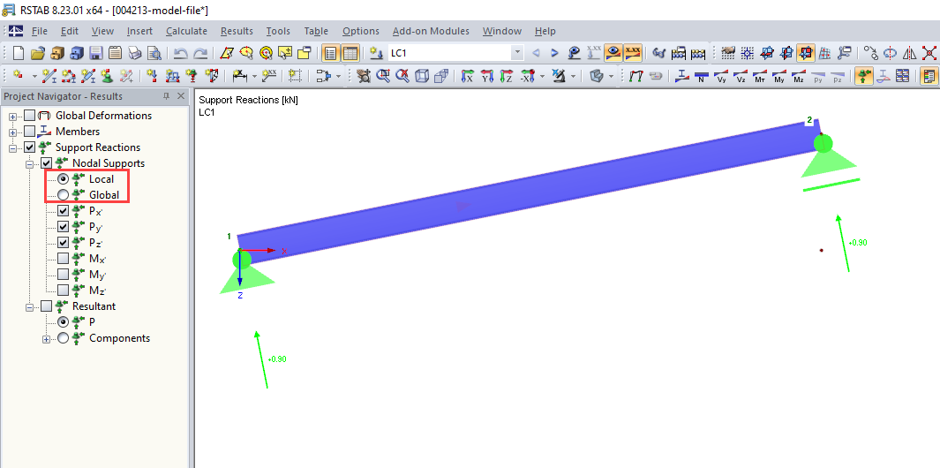The width and height of the screenshot is (940, 468).
Task: Toggle the Project Navigator display icon
Action: pos(330,53)
